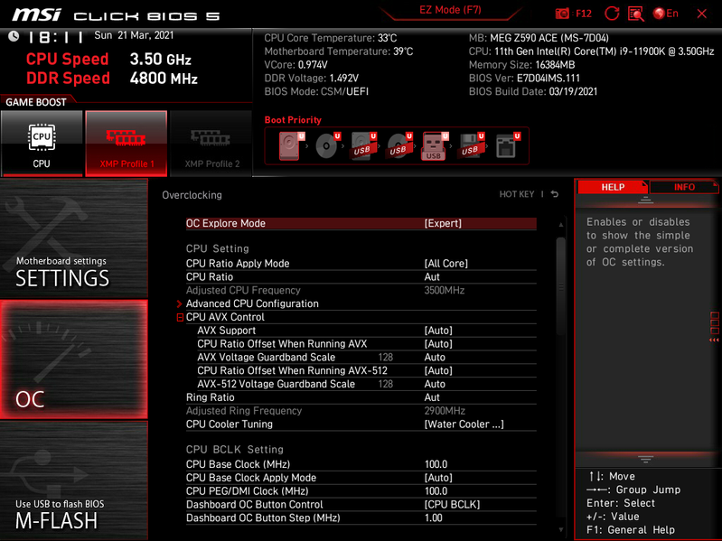This screenshot has height=541, width=722.
Task: Select the USB hard disk boot icon
Action: (363, 145)
